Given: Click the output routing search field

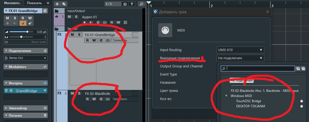Looking at the screenshot, I should click(x=258, y=68).
